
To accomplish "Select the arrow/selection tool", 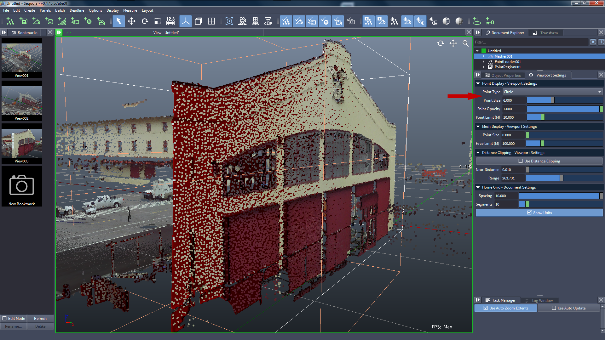I will point(118,22).
